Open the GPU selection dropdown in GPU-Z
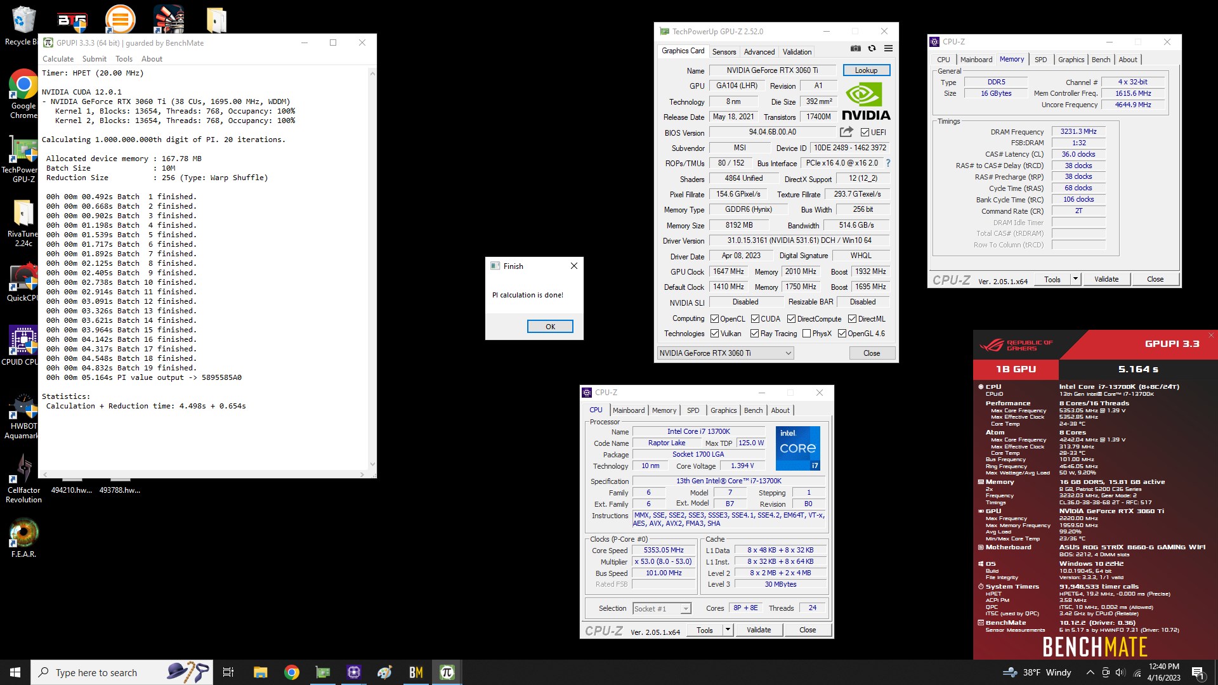Viewport: 1218px width, 685px height. (725, 353)
